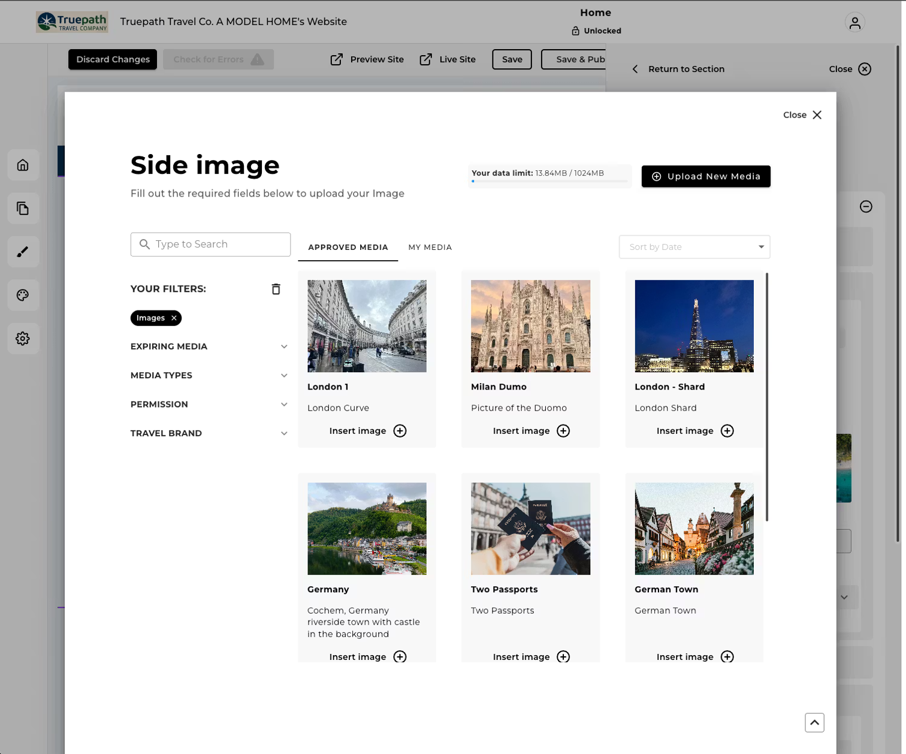Viewport: 906px width, 754px height.
Task: Click the 'Side image' dialog heading
Action: (205, 165)
